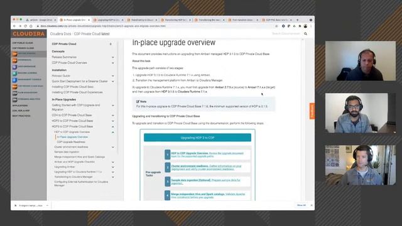Open the Experiences sidebar icon

coord(15,60)
